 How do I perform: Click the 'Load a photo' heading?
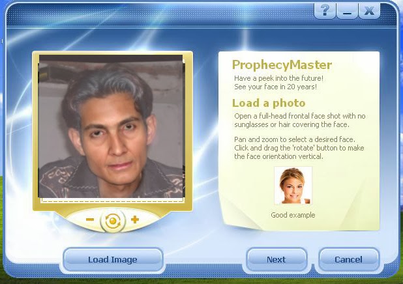269,103
